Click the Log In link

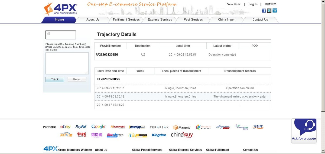pyautogui.click(x=253, y=4)
